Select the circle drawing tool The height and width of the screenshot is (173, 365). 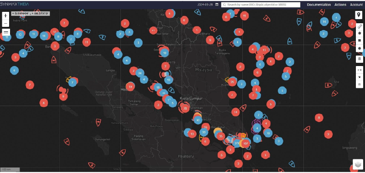point(360,48)
